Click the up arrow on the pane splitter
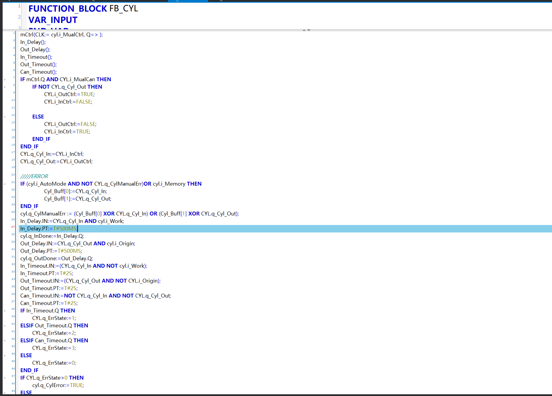 (x=304, y=30)
